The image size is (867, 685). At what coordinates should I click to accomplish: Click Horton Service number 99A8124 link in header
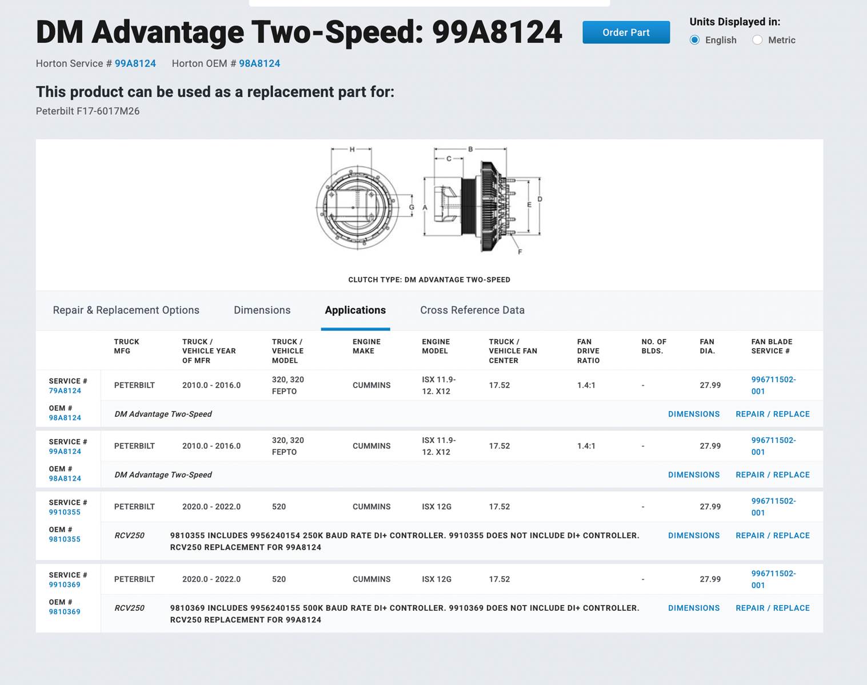point(135,63)
